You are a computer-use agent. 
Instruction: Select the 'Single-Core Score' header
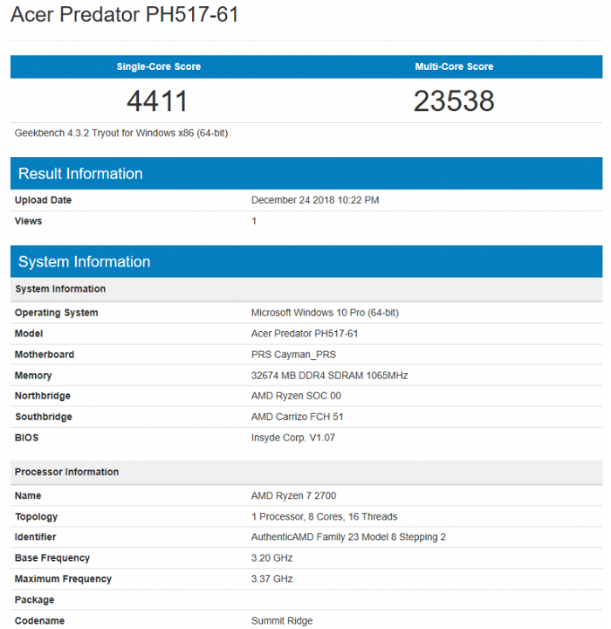tap(158, 66)
